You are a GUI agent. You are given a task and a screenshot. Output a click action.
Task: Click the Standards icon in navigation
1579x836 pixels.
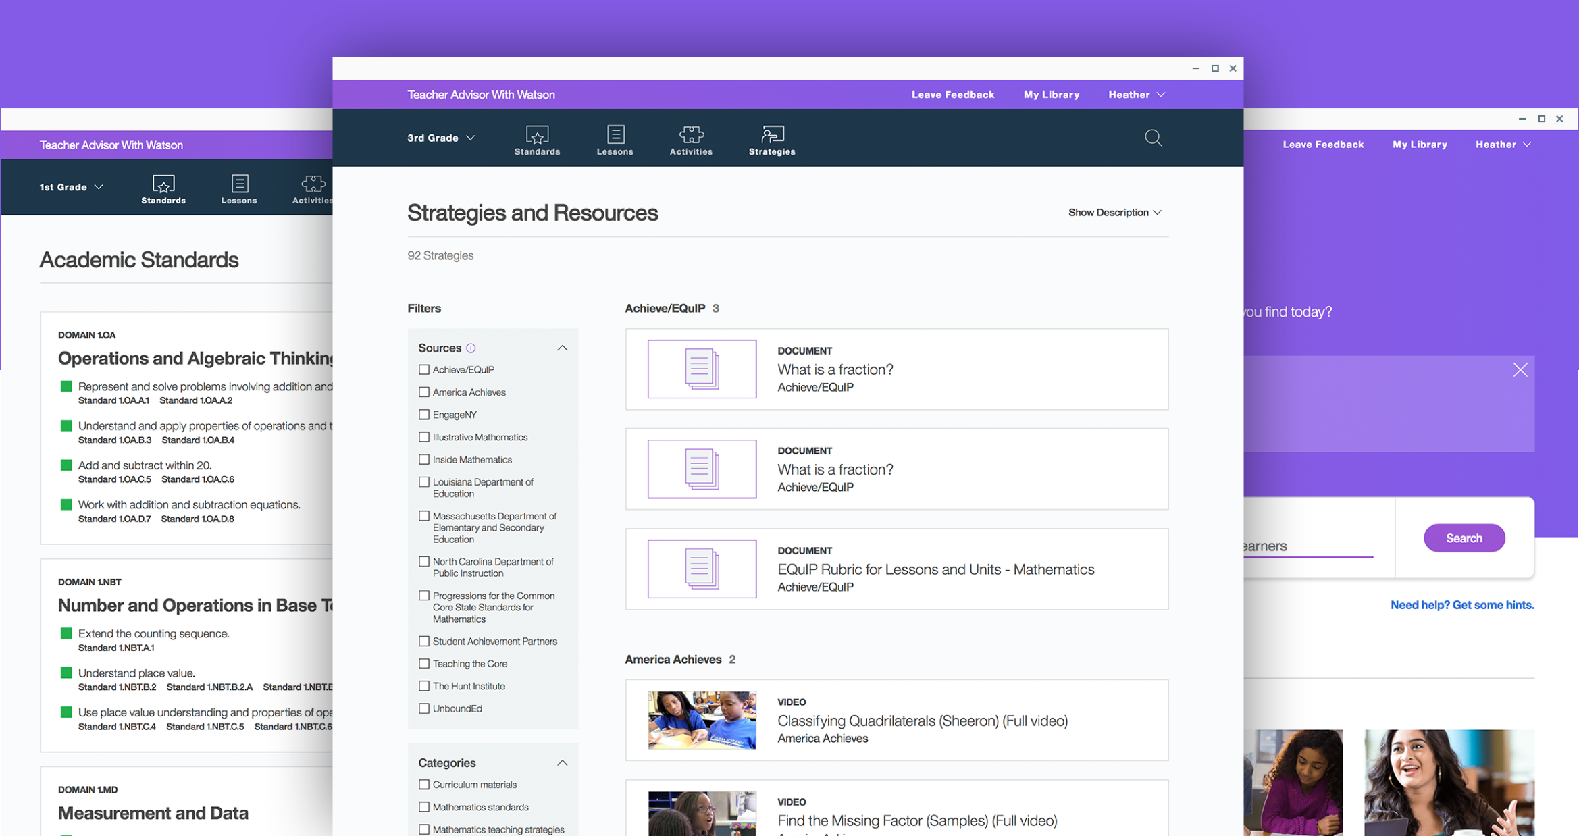tap(537, 136)
